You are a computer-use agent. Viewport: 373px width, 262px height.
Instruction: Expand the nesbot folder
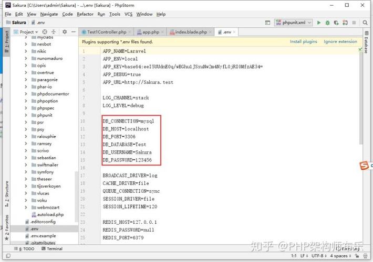click(26, 44)
